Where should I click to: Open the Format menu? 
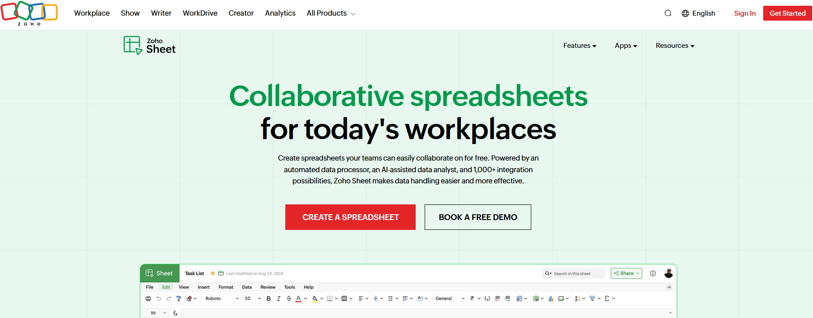(x=226, y=287)
